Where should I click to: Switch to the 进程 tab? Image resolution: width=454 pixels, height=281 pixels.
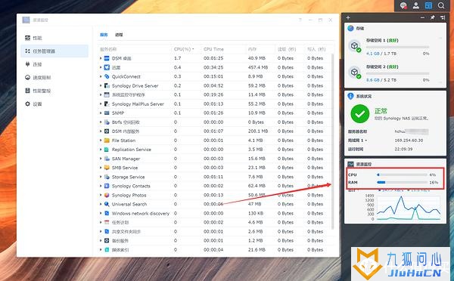point(119,35)
